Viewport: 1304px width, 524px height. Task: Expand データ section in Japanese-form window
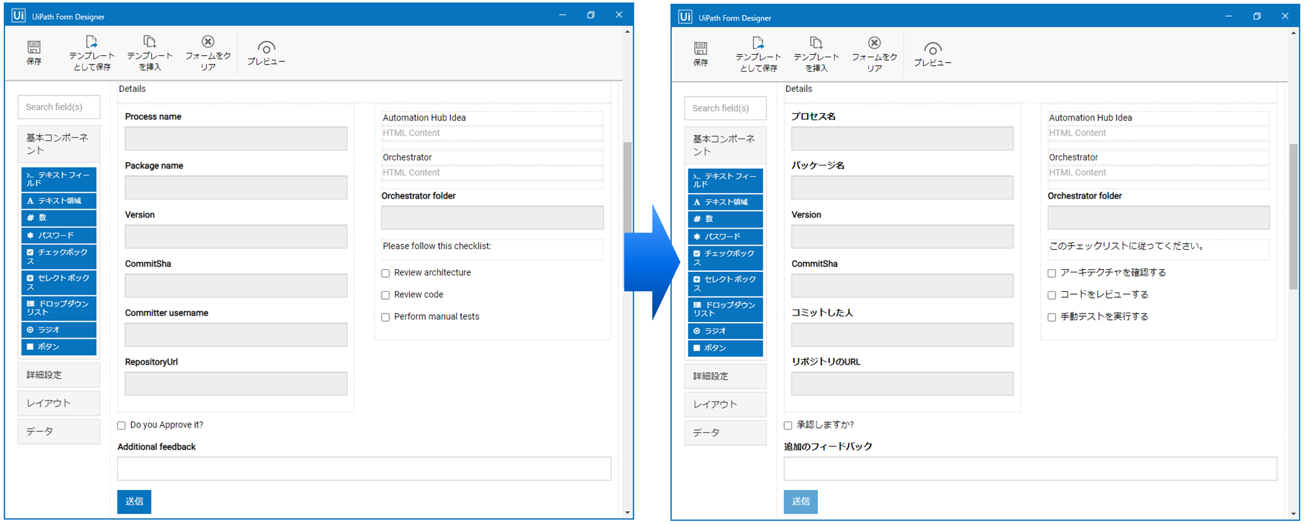coord(725,432)
